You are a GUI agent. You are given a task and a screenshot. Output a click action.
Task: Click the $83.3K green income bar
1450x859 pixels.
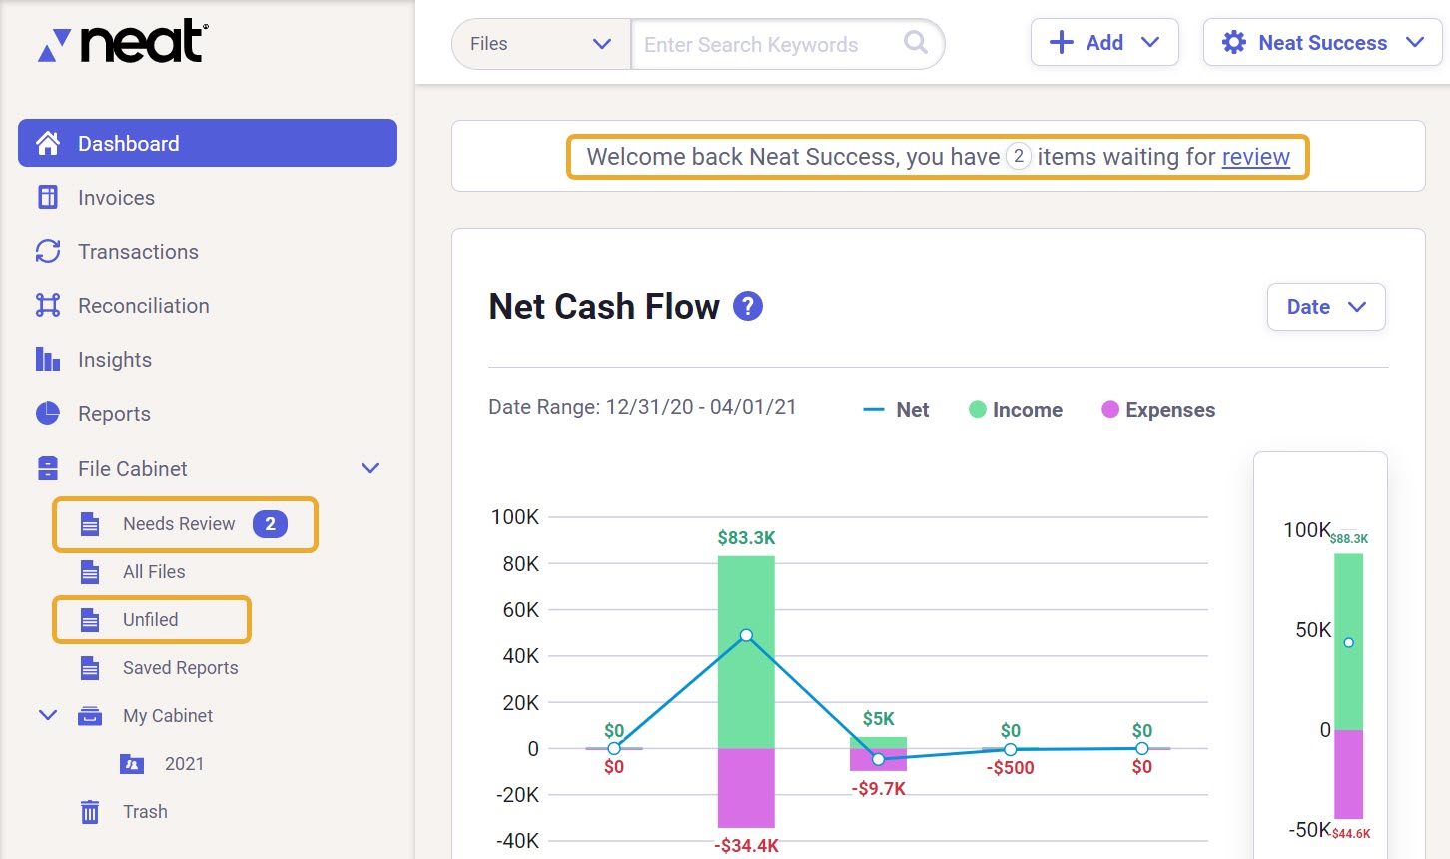746,652
